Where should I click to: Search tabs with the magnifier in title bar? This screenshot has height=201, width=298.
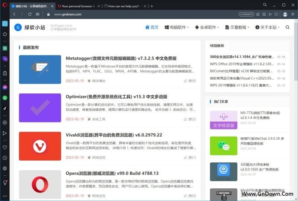coord(265,5)
